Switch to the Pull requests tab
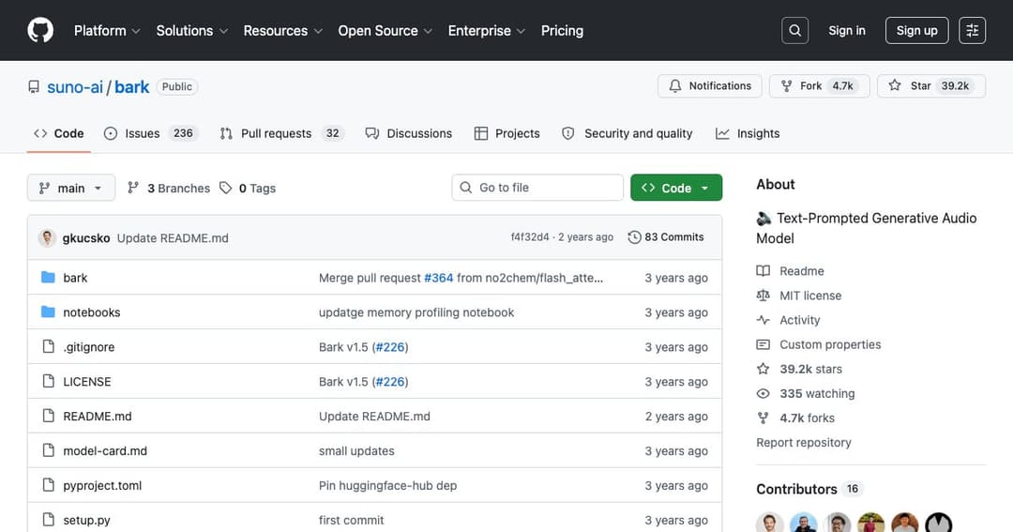This screenshot has width=1013, height=532. 282,133
